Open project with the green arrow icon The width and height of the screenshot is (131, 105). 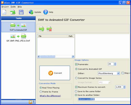13,12
